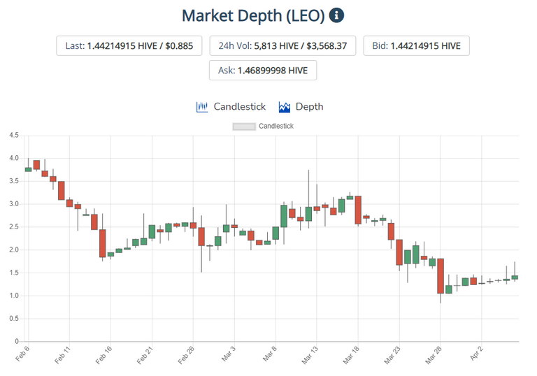
Task: Click the Mar 23 x-axis label
Action: coord(392,355)
